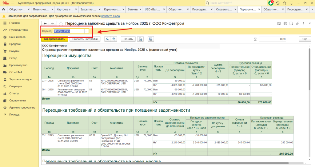Open favorites star in the title bar
315x167 pixels.
(285, 3)
